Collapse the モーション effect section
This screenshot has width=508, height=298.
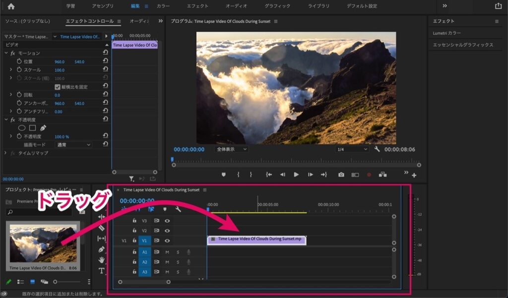pos(6,53)
